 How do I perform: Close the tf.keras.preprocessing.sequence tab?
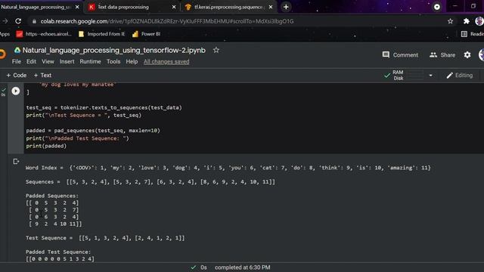pyautogui.click(x=271, y=7)
